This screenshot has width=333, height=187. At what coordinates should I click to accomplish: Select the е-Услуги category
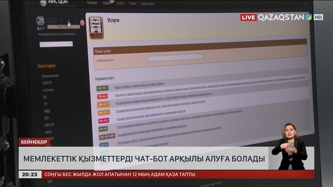(x=48, y=90)
